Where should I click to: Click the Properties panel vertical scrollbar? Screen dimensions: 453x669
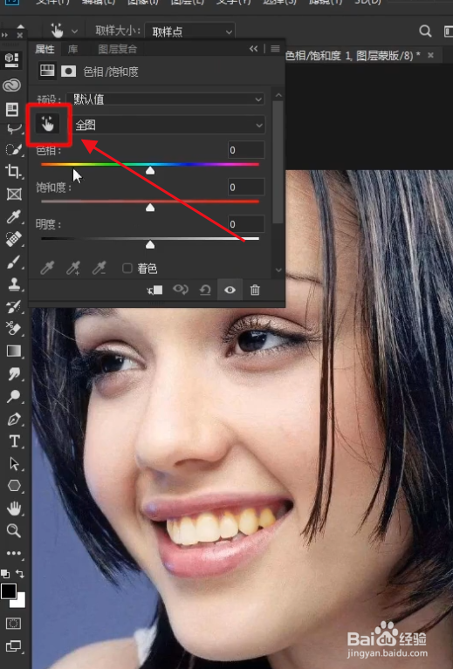278,162
